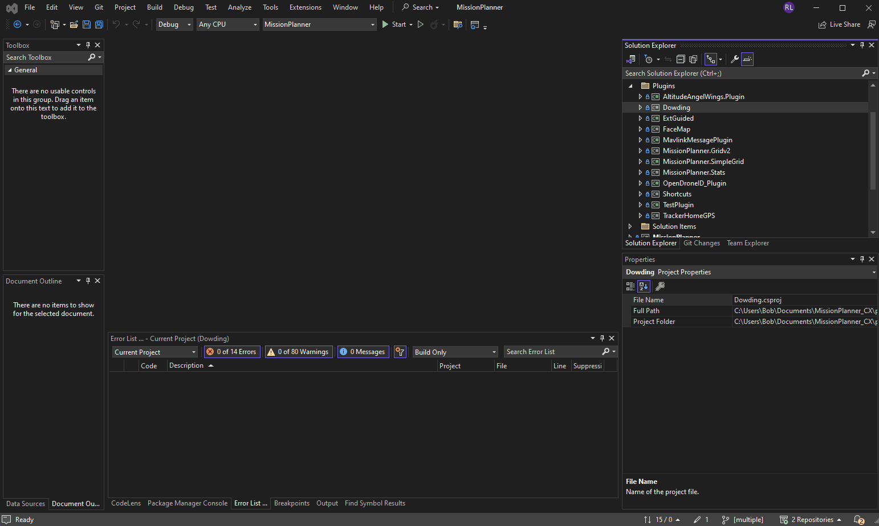Viewport: 879px width, 526px height.
Task: Expand the Dowding project node
Action: pos(640,108)
